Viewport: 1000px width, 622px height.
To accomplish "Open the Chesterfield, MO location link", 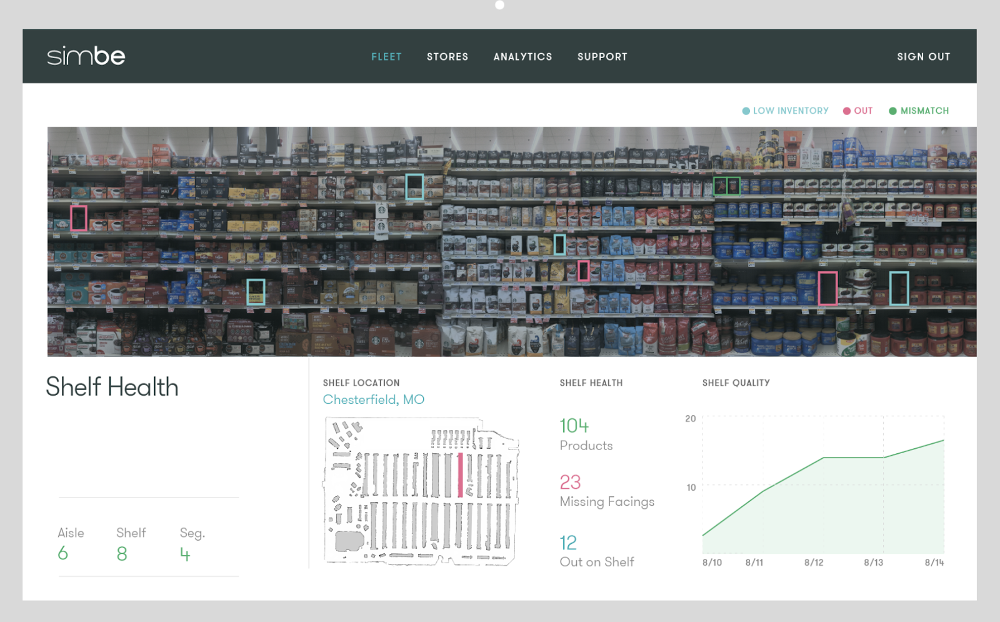I will pyautogui.click(x=374, y=399).
